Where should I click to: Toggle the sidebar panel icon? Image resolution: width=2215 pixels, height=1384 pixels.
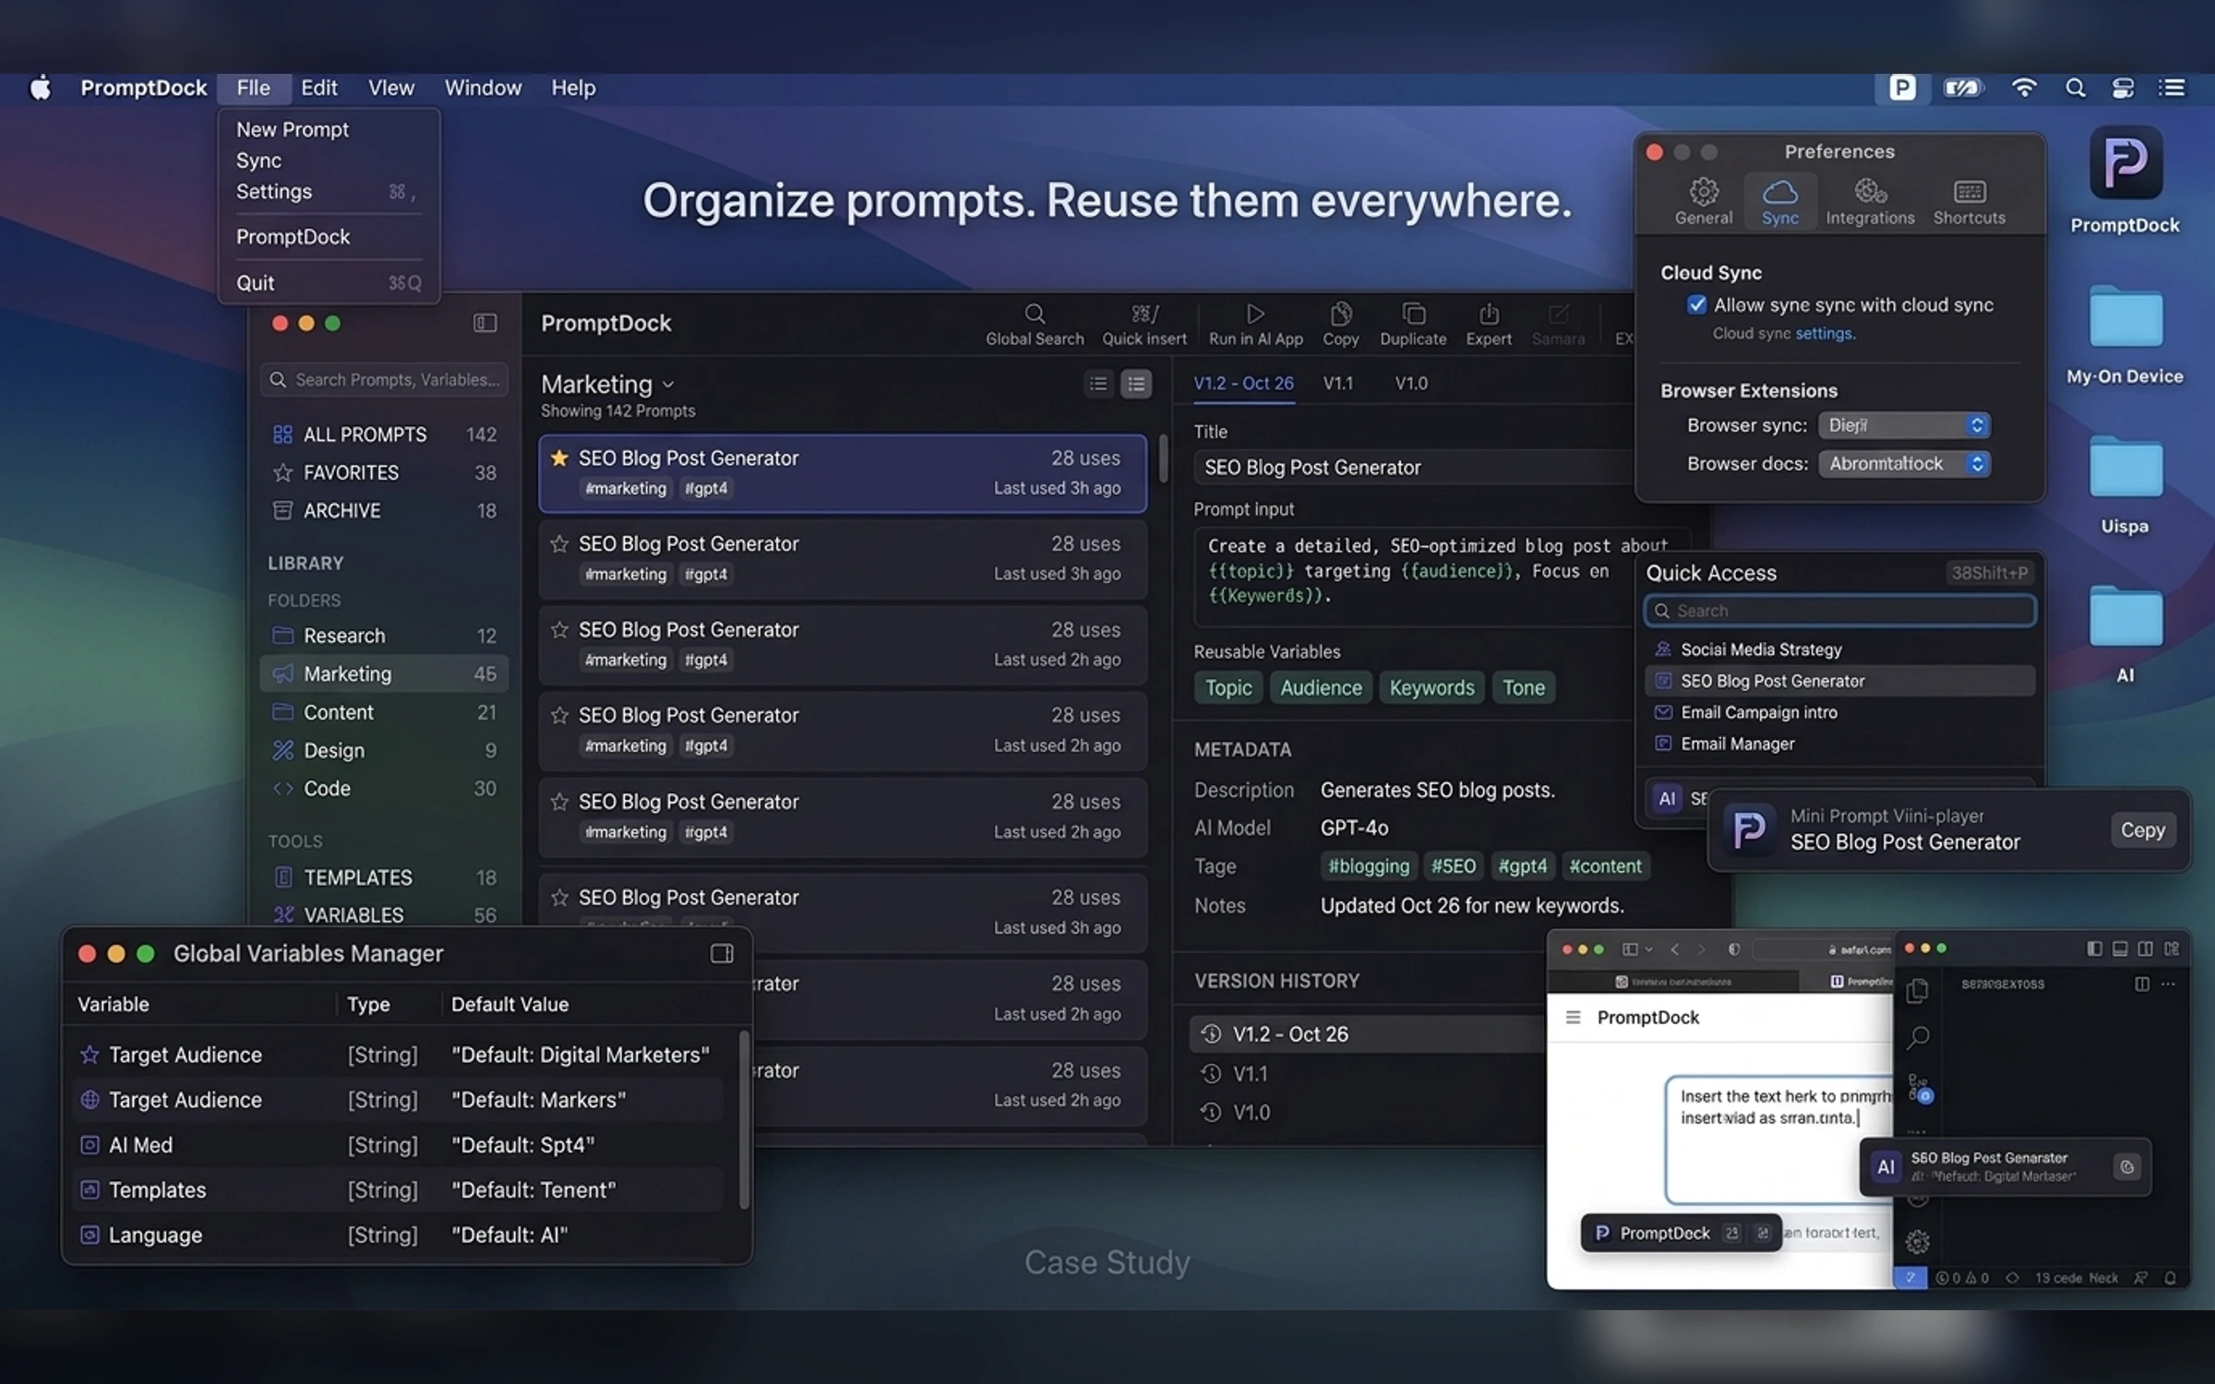pos(485,323)
